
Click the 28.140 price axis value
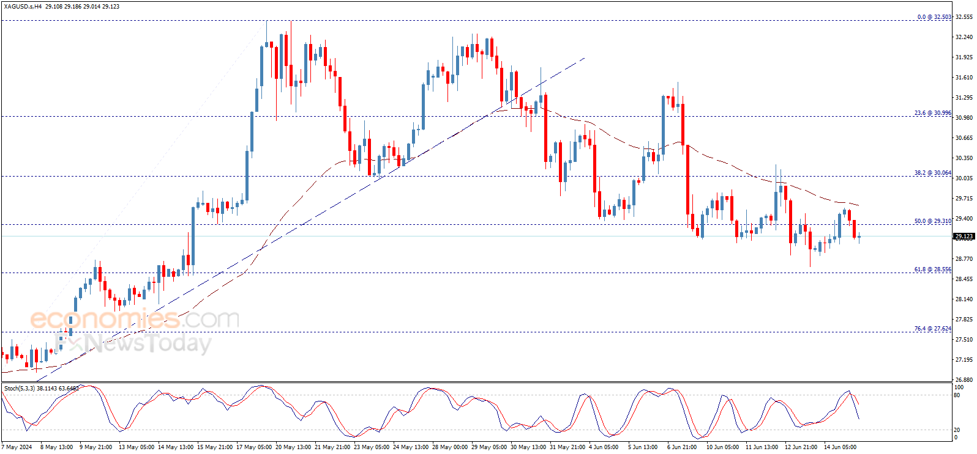(x=964, y=299)
